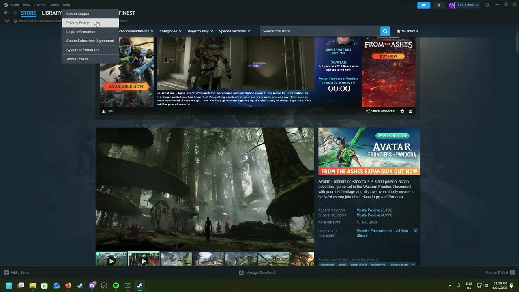This screenshot has width=519, height=292.
Task: Expand the Categories dropdown
Action: [170, 31]
